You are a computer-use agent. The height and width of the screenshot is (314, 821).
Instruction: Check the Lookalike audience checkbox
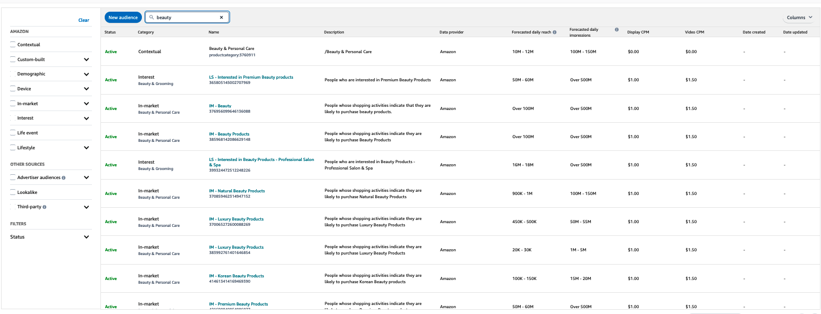pos(13,192)
